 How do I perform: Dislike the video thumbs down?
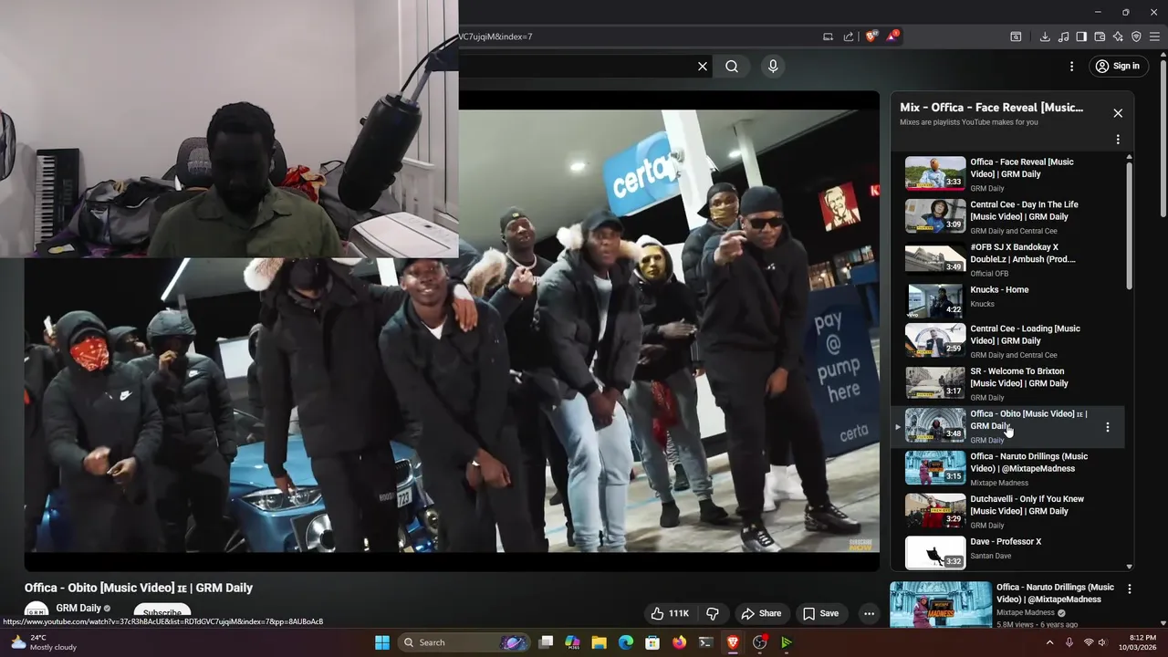(x=713, y=613)
